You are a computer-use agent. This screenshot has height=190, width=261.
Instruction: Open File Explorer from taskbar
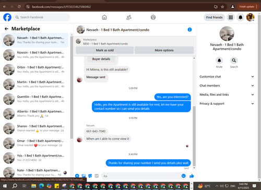[x=33, y=186]
